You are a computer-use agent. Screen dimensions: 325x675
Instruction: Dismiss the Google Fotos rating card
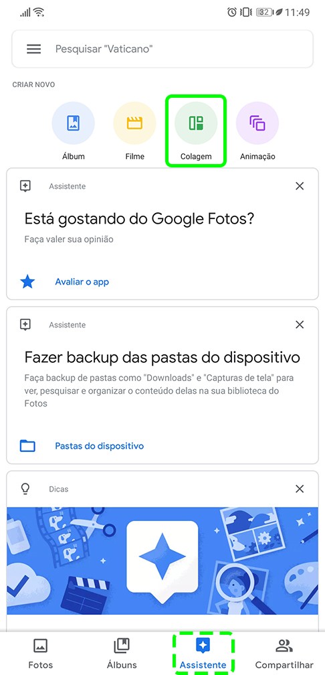click(x=300, y=186)
